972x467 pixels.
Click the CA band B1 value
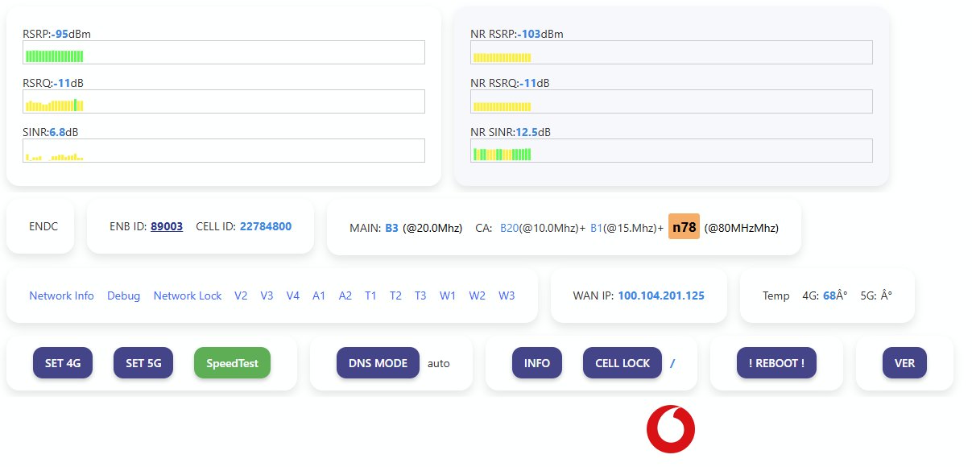pyautogui.click(x=597, y=228)
